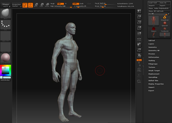The width and height of the screenshot is (172, 123).
Task: Select the ZSphere tool
Action: click(x=154, y=29)
